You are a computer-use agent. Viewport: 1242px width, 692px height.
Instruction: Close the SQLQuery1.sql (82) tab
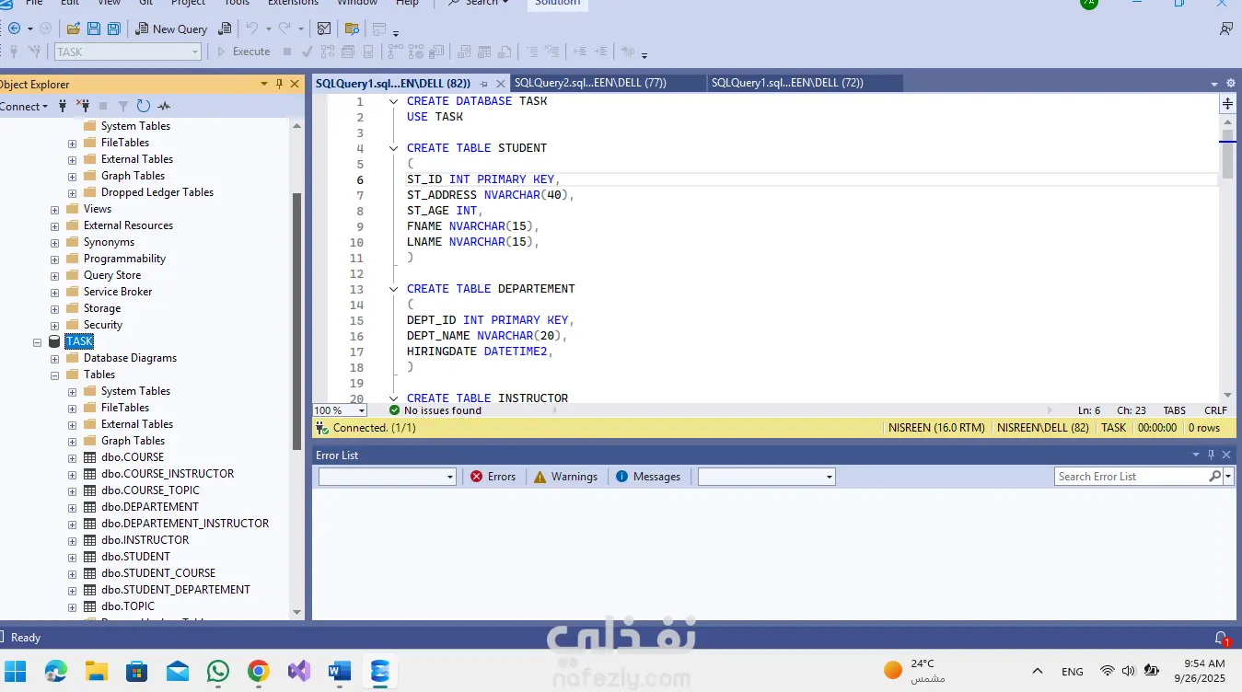pyautogui.click(x=501, y=84)
